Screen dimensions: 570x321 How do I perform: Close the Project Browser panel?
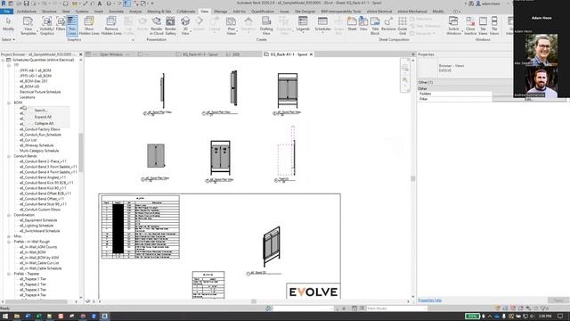(81, 54)
